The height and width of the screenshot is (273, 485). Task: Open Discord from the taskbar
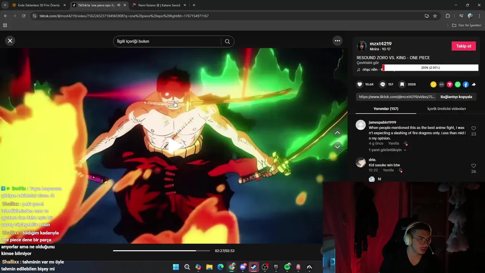point(243,267)
